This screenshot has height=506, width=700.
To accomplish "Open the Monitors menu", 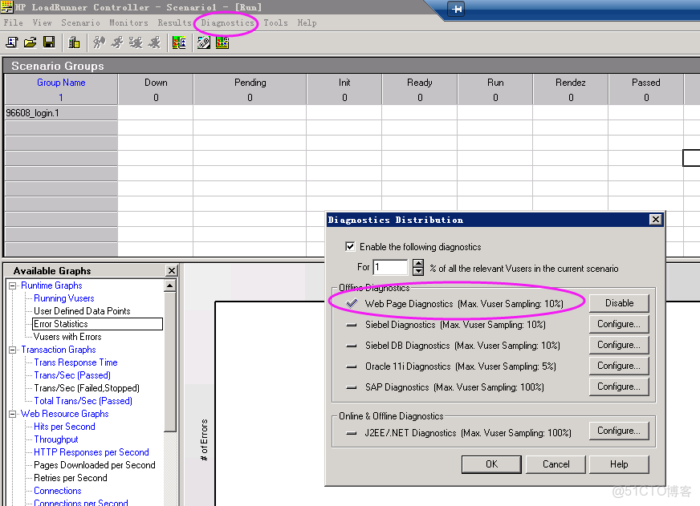I will pos(128,22).
